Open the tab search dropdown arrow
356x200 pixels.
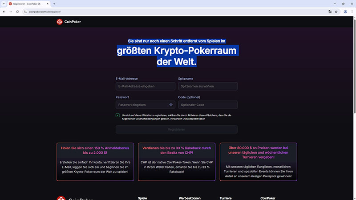tap(4, 4)
